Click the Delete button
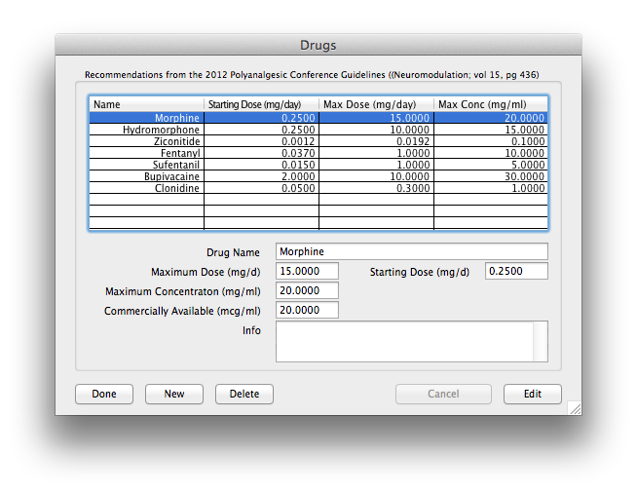The height and width of the screenshot is (492, 637). point(244,394)
